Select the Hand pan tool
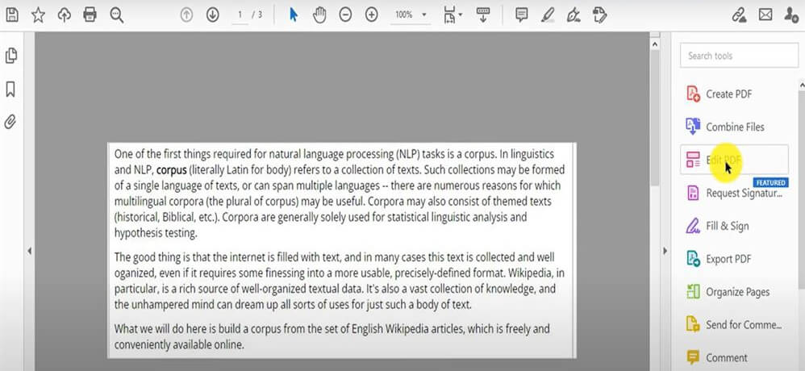 (x=319, y=15)
